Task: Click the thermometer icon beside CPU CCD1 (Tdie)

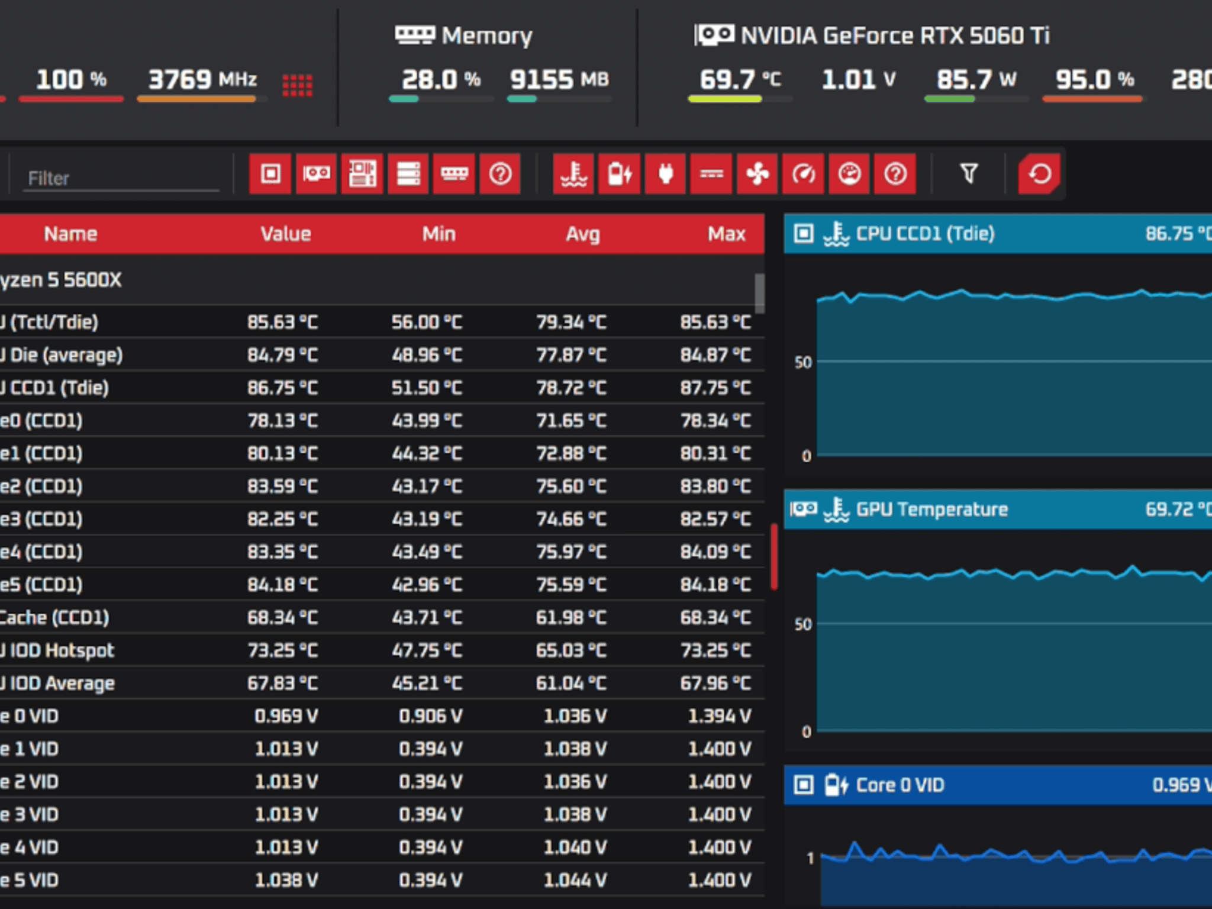Action: (x=836, y=234)
